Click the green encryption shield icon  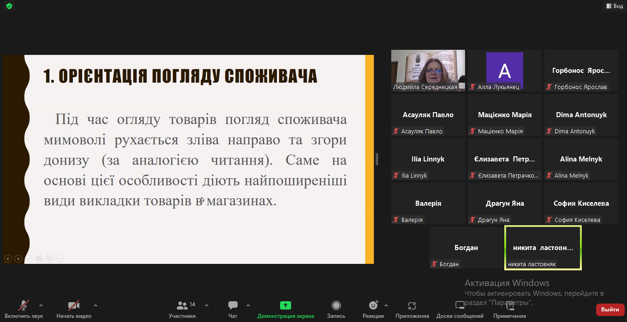[x=9, y=6]
